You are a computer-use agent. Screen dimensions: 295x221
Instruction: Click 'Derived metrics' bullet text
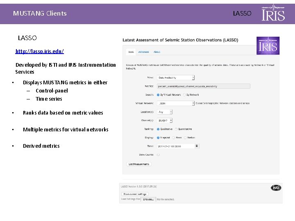(x=41, y=146)
